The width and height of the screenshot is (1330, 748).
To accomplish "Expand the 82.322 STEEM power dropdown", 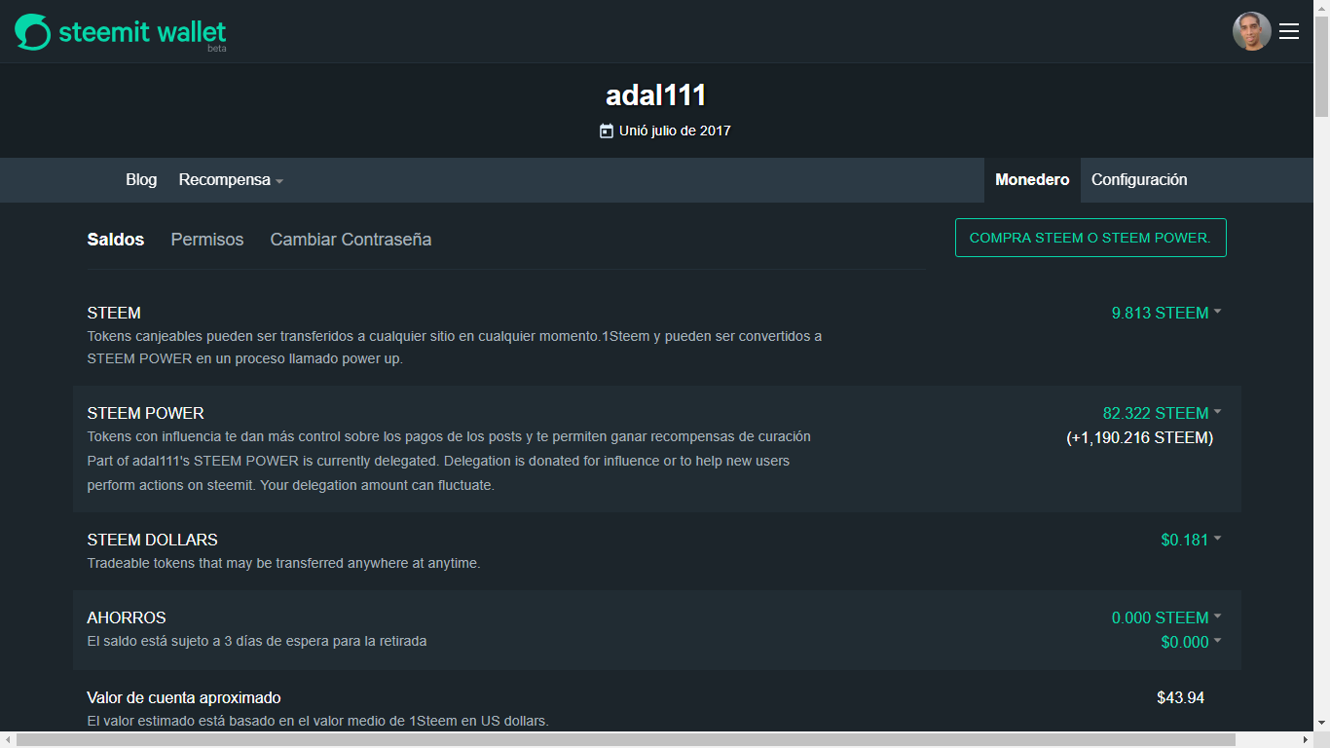I will pyautogui.click(x=1163, y=413).
